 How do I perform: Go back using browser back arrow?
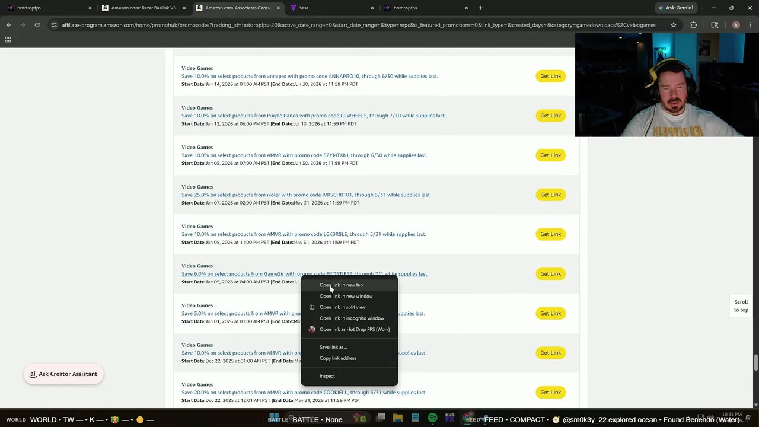(8, 25)
